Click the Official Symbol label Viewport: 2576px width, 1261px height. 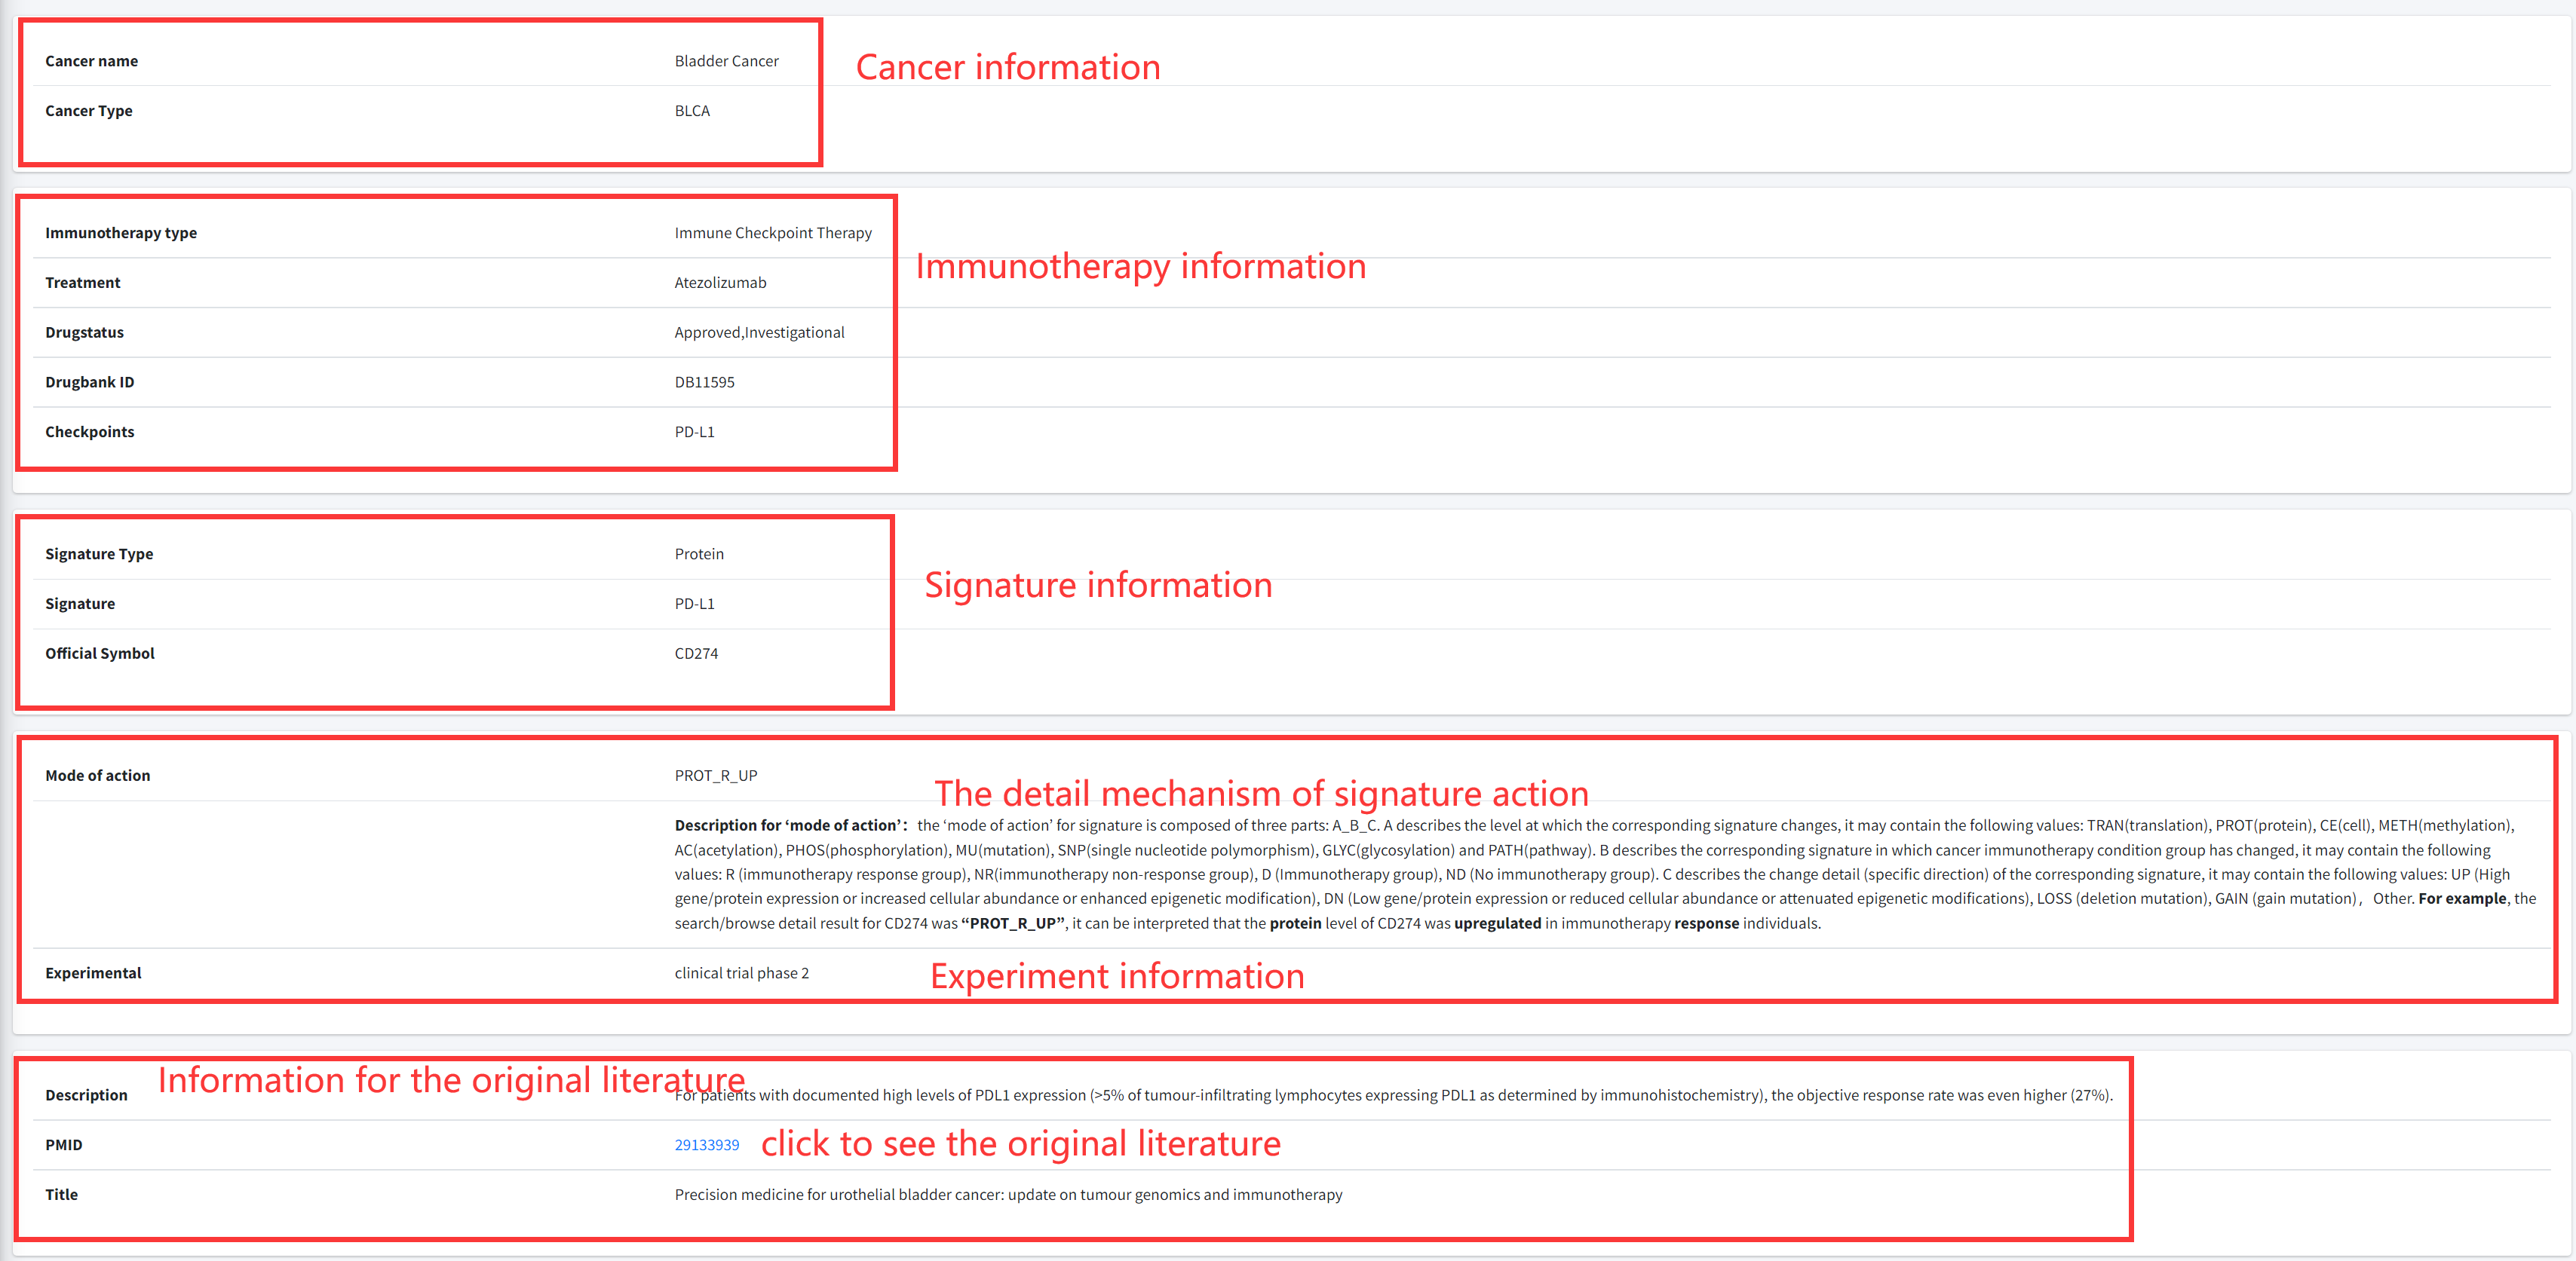pyautogui.click(x=99, y=653)
